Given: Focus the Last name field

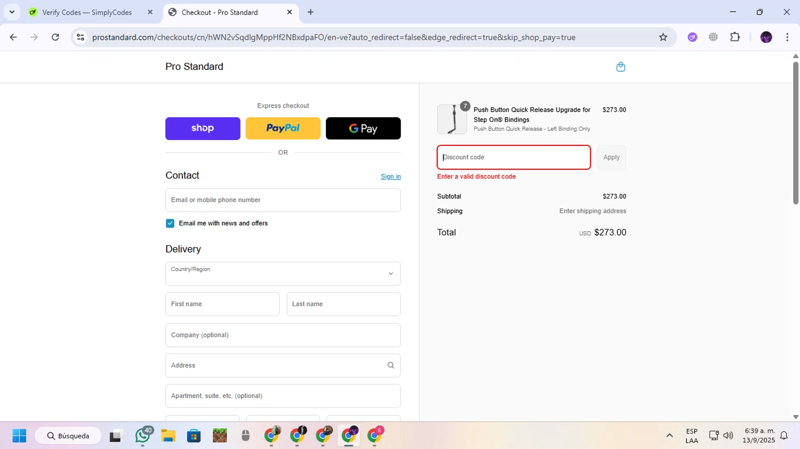Looking at the screenshot, I should click(343, 304).
